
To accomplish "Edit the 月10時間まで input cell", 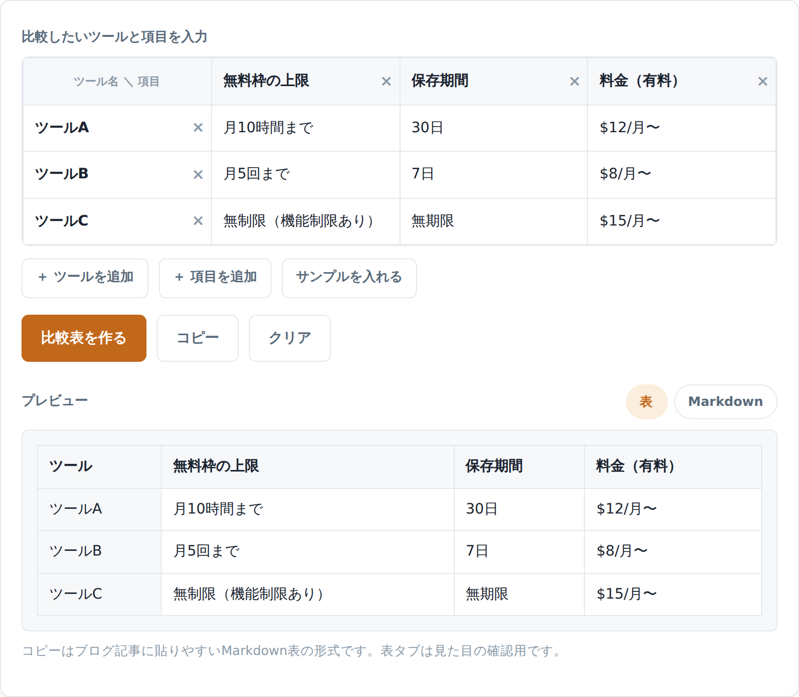I will pos(306,128).
